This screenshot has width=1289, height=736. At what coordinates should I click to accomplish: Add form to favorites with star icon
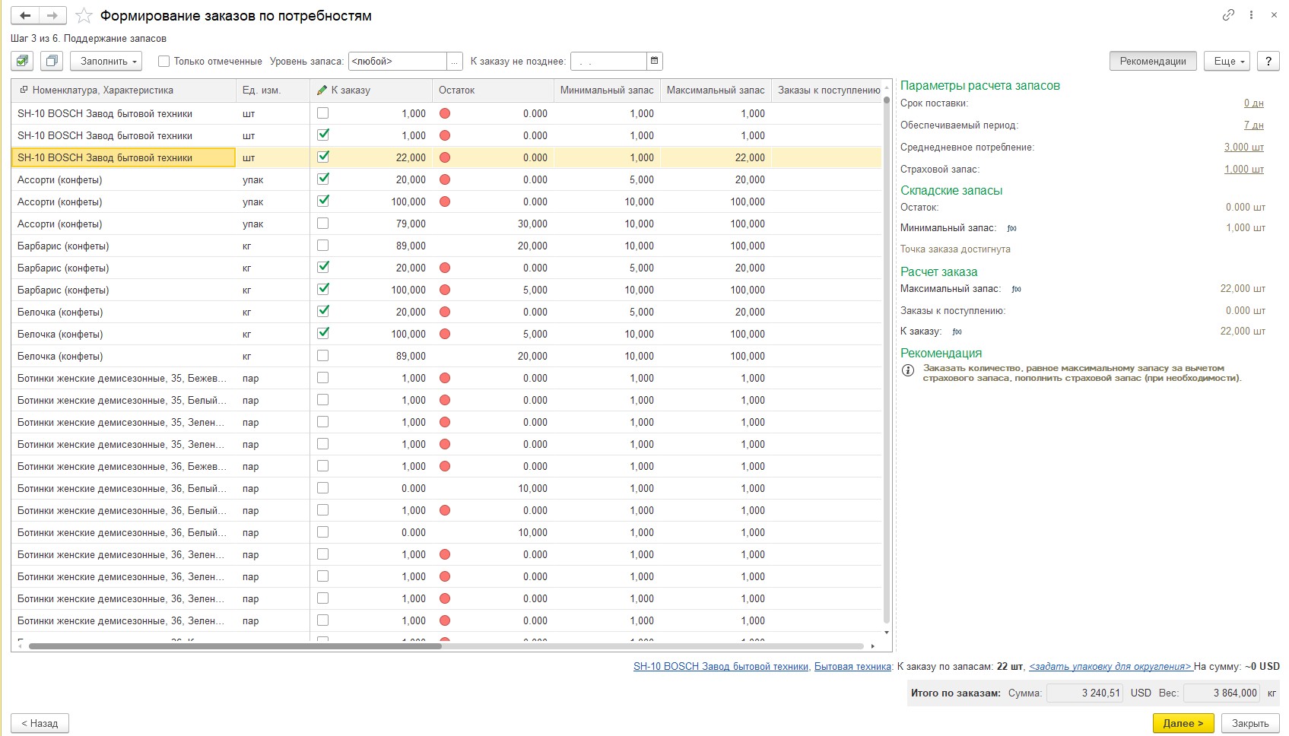pos(84,16)
